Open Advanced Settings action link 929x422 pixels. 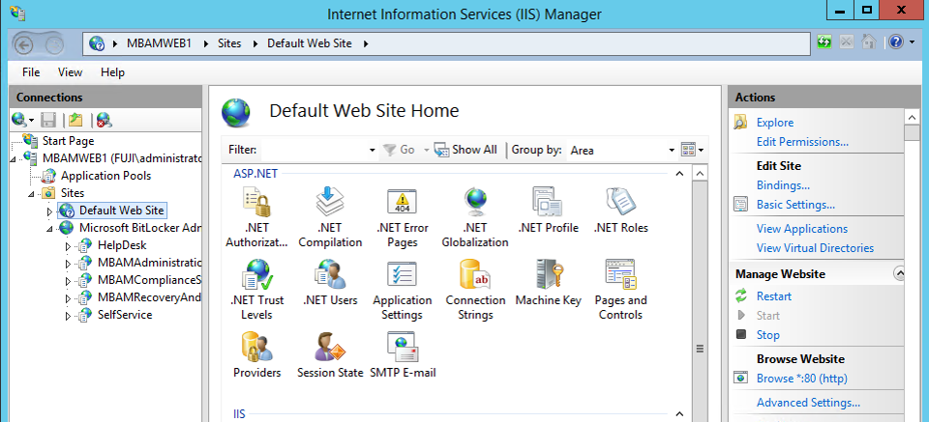point(808,403)
